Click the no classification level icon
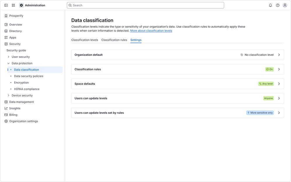 tap(242, 55)
